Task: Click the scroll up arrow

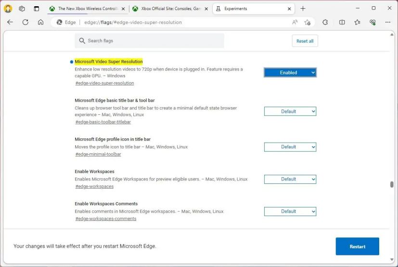Action: 392,35
